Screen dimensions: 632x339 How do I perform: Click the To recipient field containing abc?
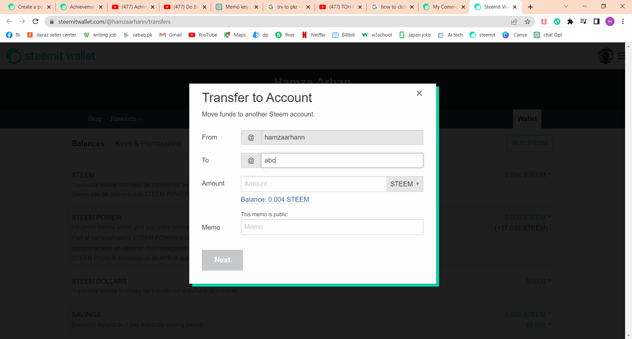pyautogui.click(x=342, y=160)
